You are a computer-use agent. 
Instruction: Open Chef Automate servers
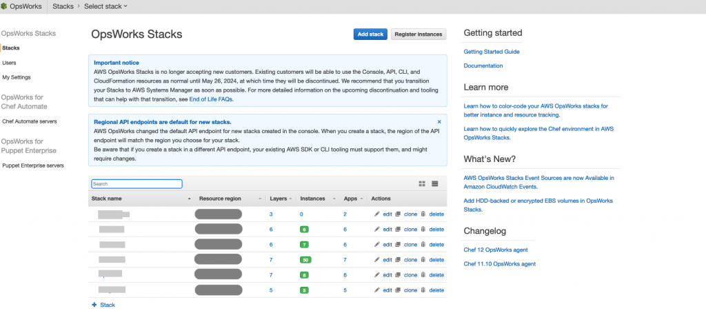point(29,121)
